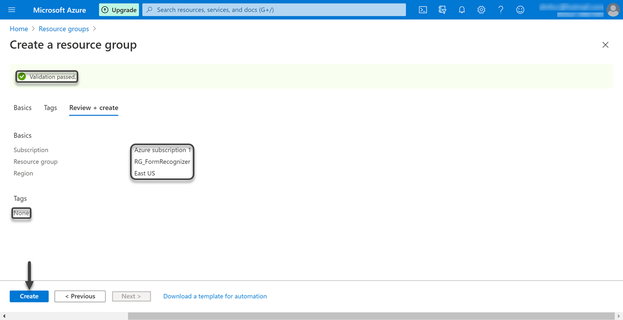Click the 'Tags' section heading
This screenshot has height=320, width=623.
[x=20, y=198]
